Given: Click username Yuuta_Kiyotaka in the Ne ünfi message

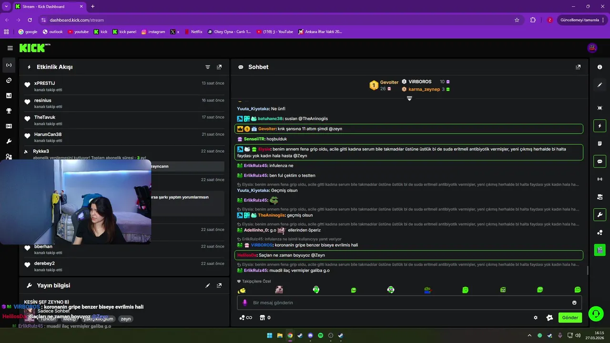Looking at the screenshot, I should click(x=254, y=109).
